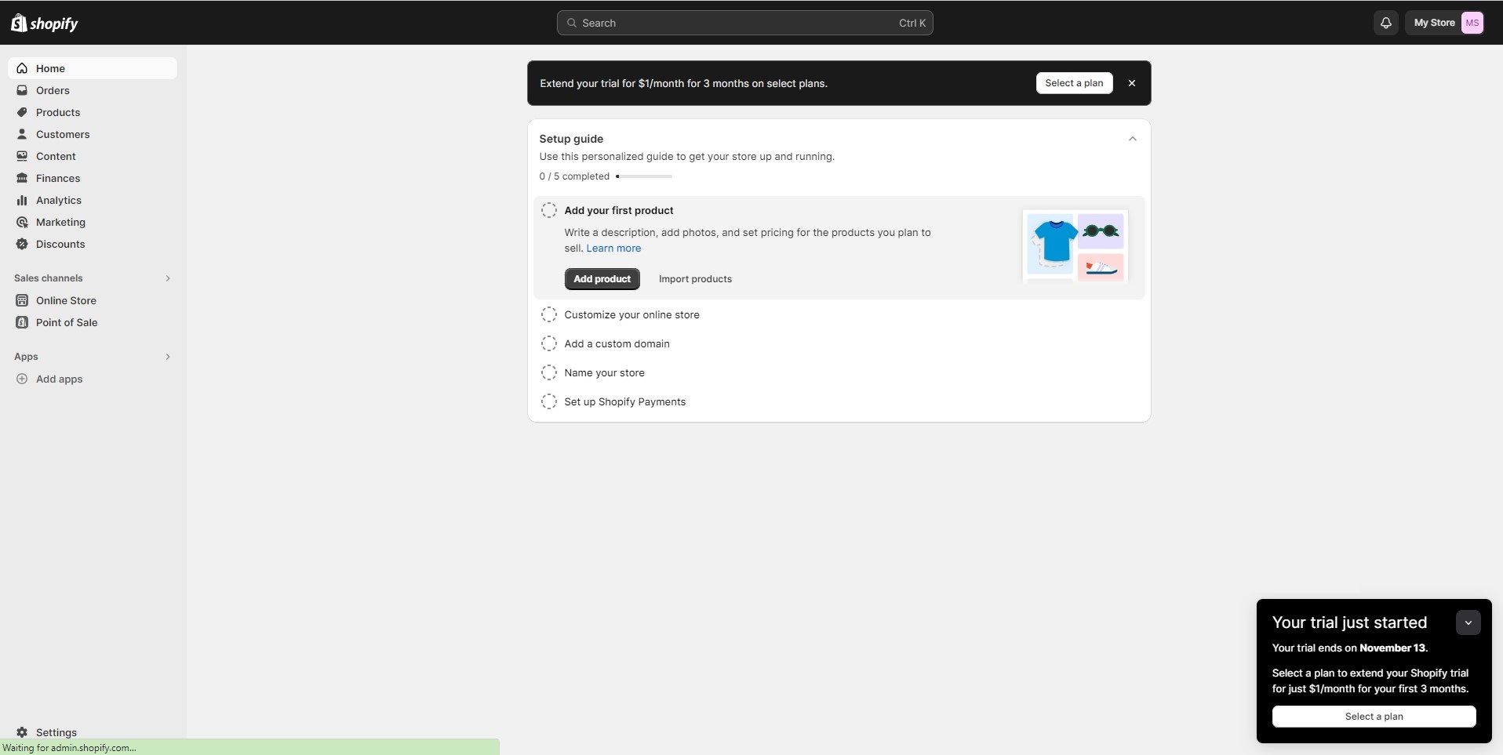Click the Add apps plus icon
The height and width of the screenshot is (755, 1503).
(x=22, y=379)
